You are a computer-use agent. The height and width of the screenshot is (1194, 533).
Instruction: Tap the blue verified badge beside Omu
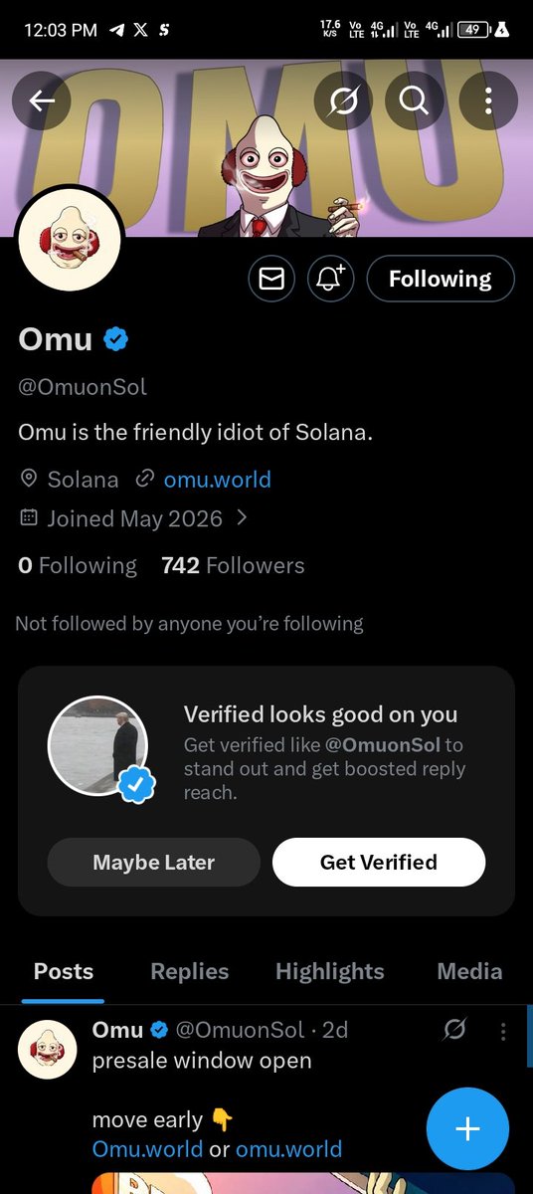[116, 340]
